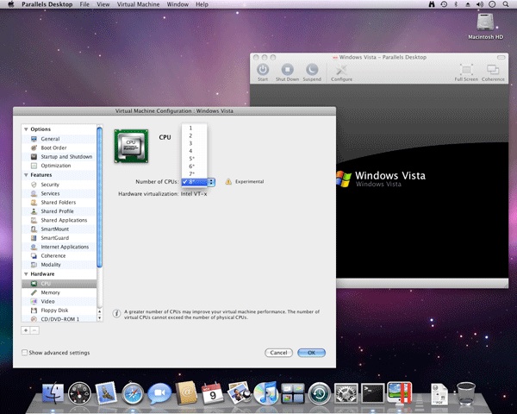Select SmartMount in sidebar
Screen dimensions: 517x414
click(59, 229)
